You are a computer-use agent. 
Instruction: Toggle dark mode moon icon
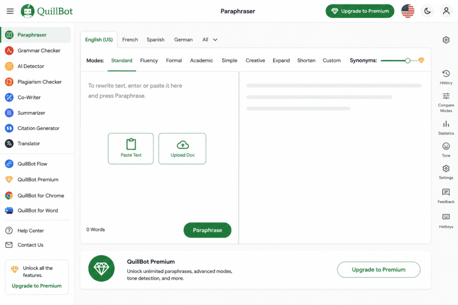point(427,11)
